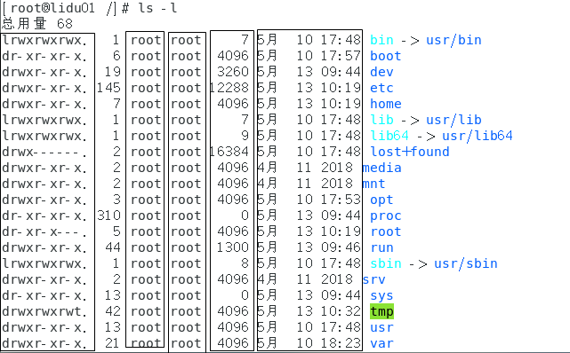Select the 'boot' directory name
The image size is (570, 353).
point(386,56)
